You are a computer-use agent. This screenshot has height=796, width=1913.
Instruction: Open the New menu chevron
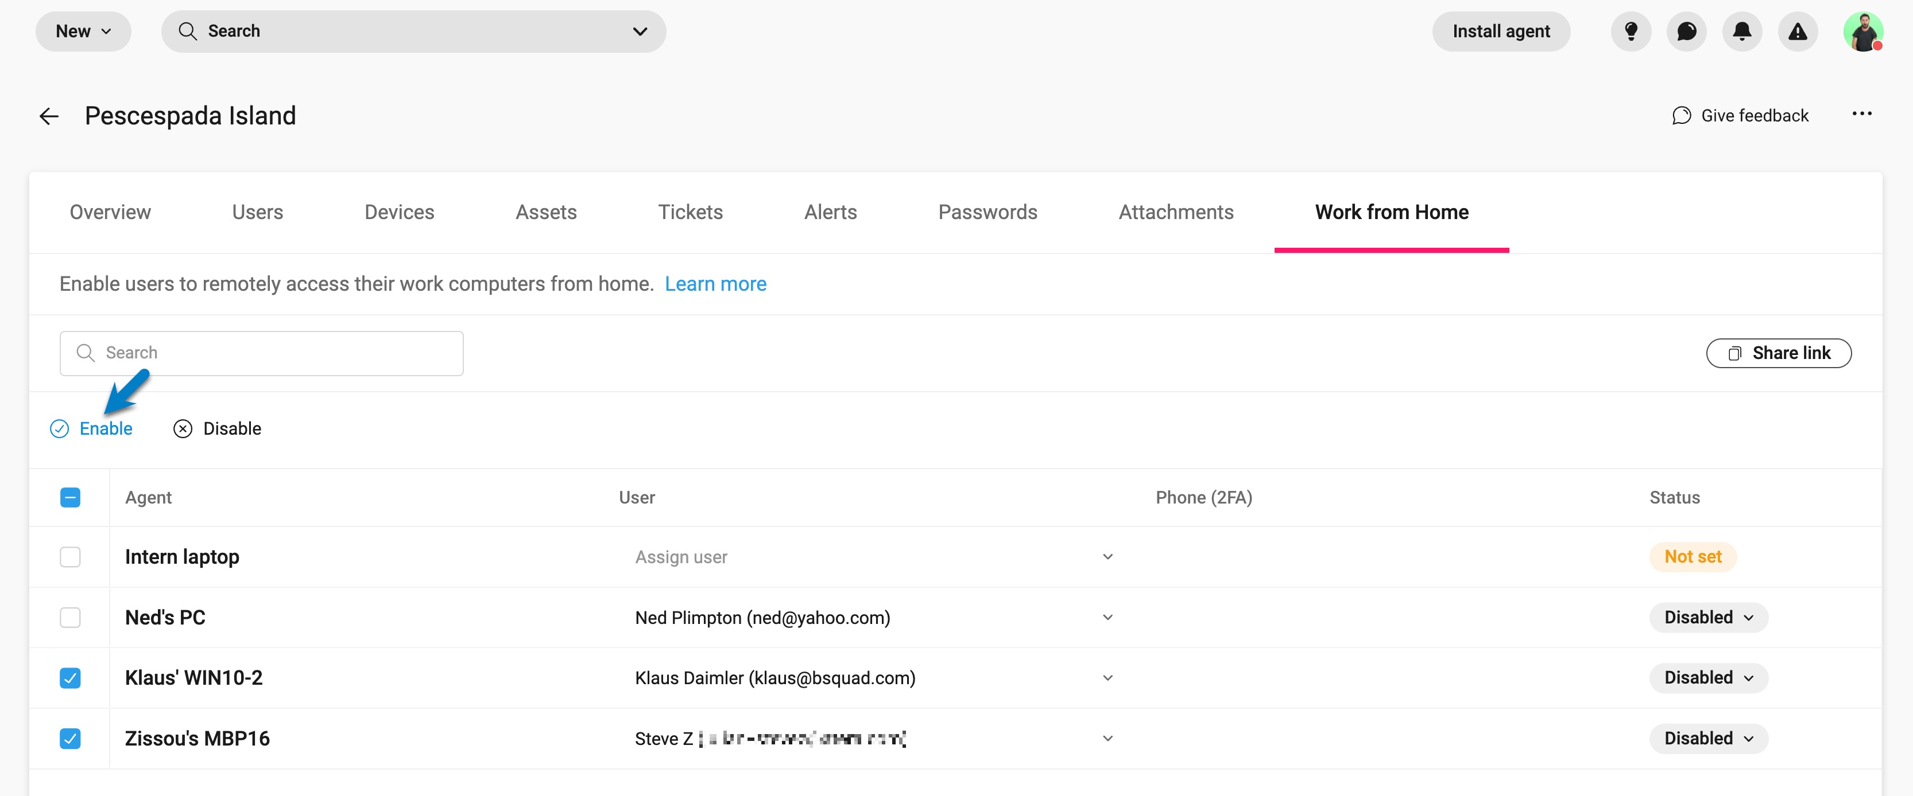tap(106, 31)
